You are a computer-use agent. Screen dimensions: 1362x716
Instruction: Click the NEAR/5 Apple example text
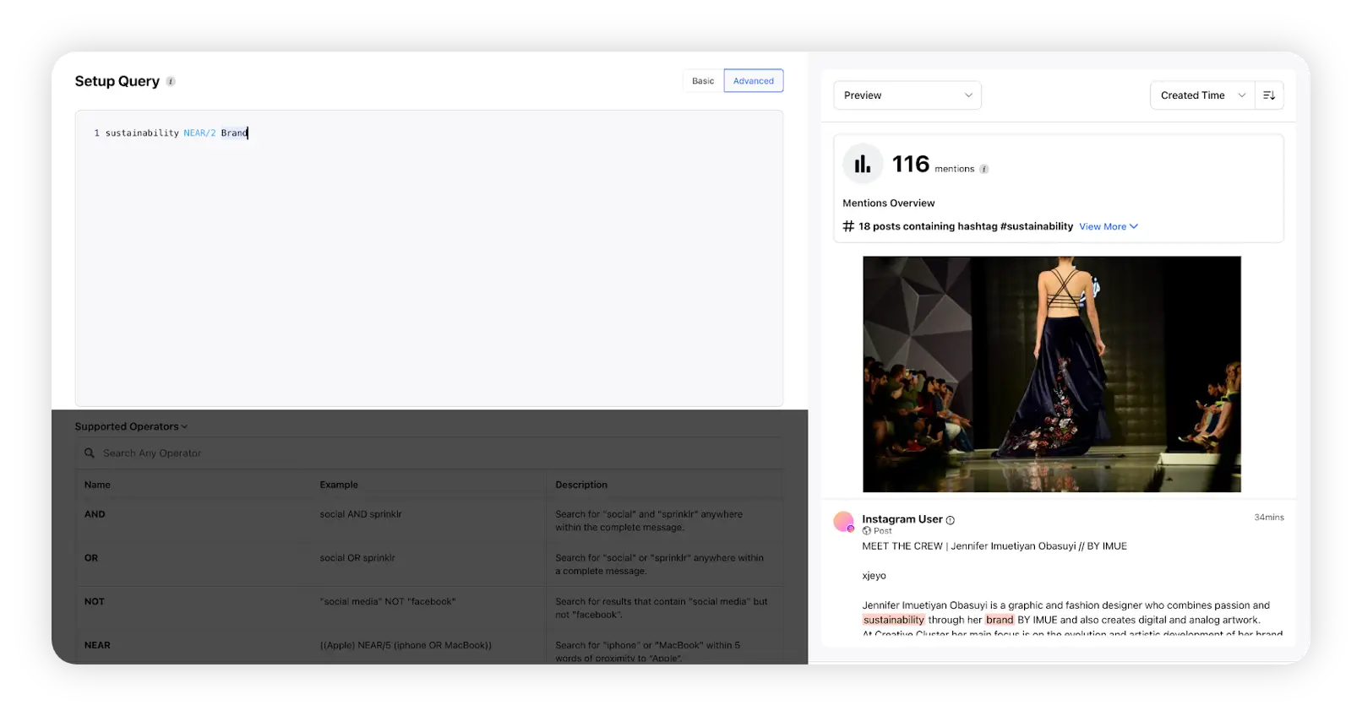pos(406,645)
